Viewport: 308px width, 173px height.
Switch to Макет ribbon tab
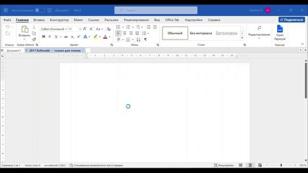coord(78,20)
